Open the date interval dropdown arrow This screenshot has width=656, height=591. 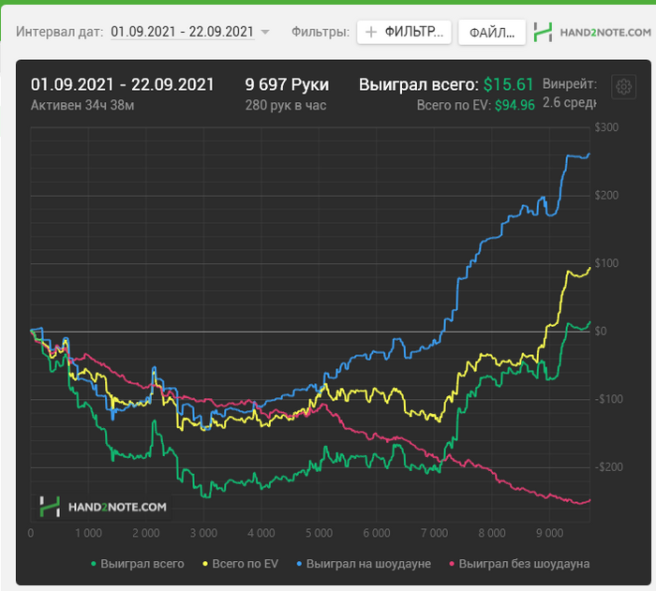point(265,32)
